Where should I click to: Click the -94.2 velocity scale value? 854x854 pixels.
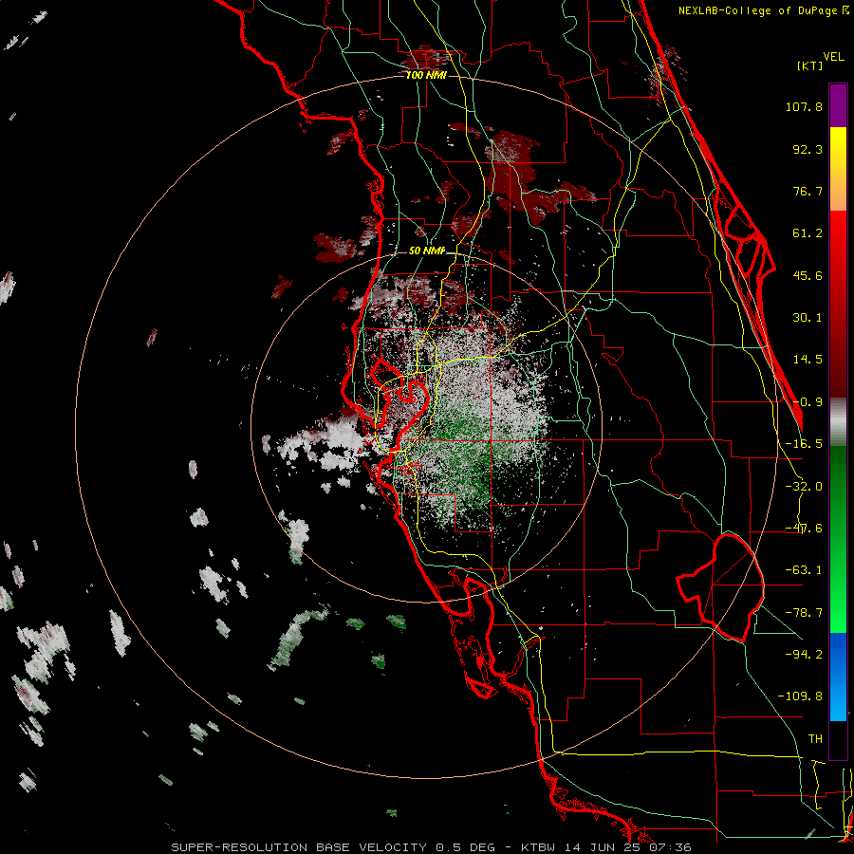click(804, 655)
